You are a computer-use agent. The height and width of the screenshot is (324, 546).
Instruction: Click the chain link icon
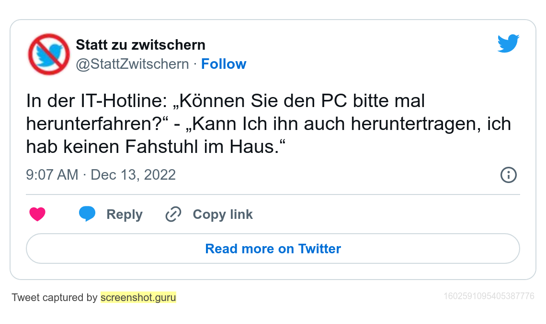tap(173, 214)
